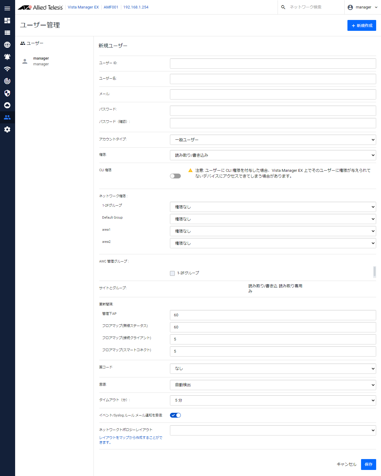Click into the パスワード(確認) field
Viewport: 381px width, 476px height.
273,123
